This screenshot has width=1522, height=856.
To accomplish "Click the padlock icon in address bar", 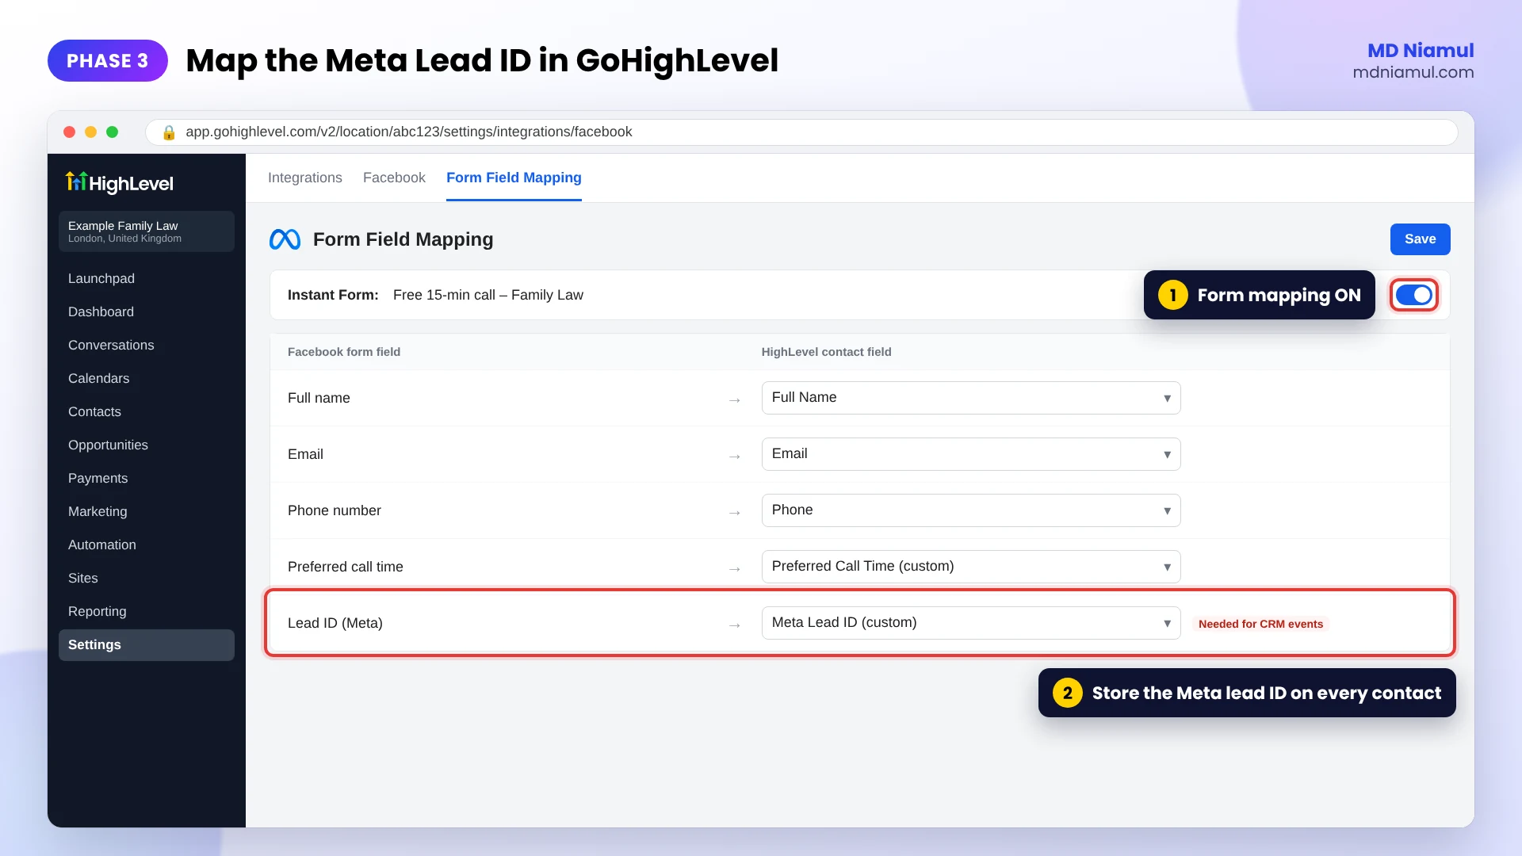I will coord(169,132).
